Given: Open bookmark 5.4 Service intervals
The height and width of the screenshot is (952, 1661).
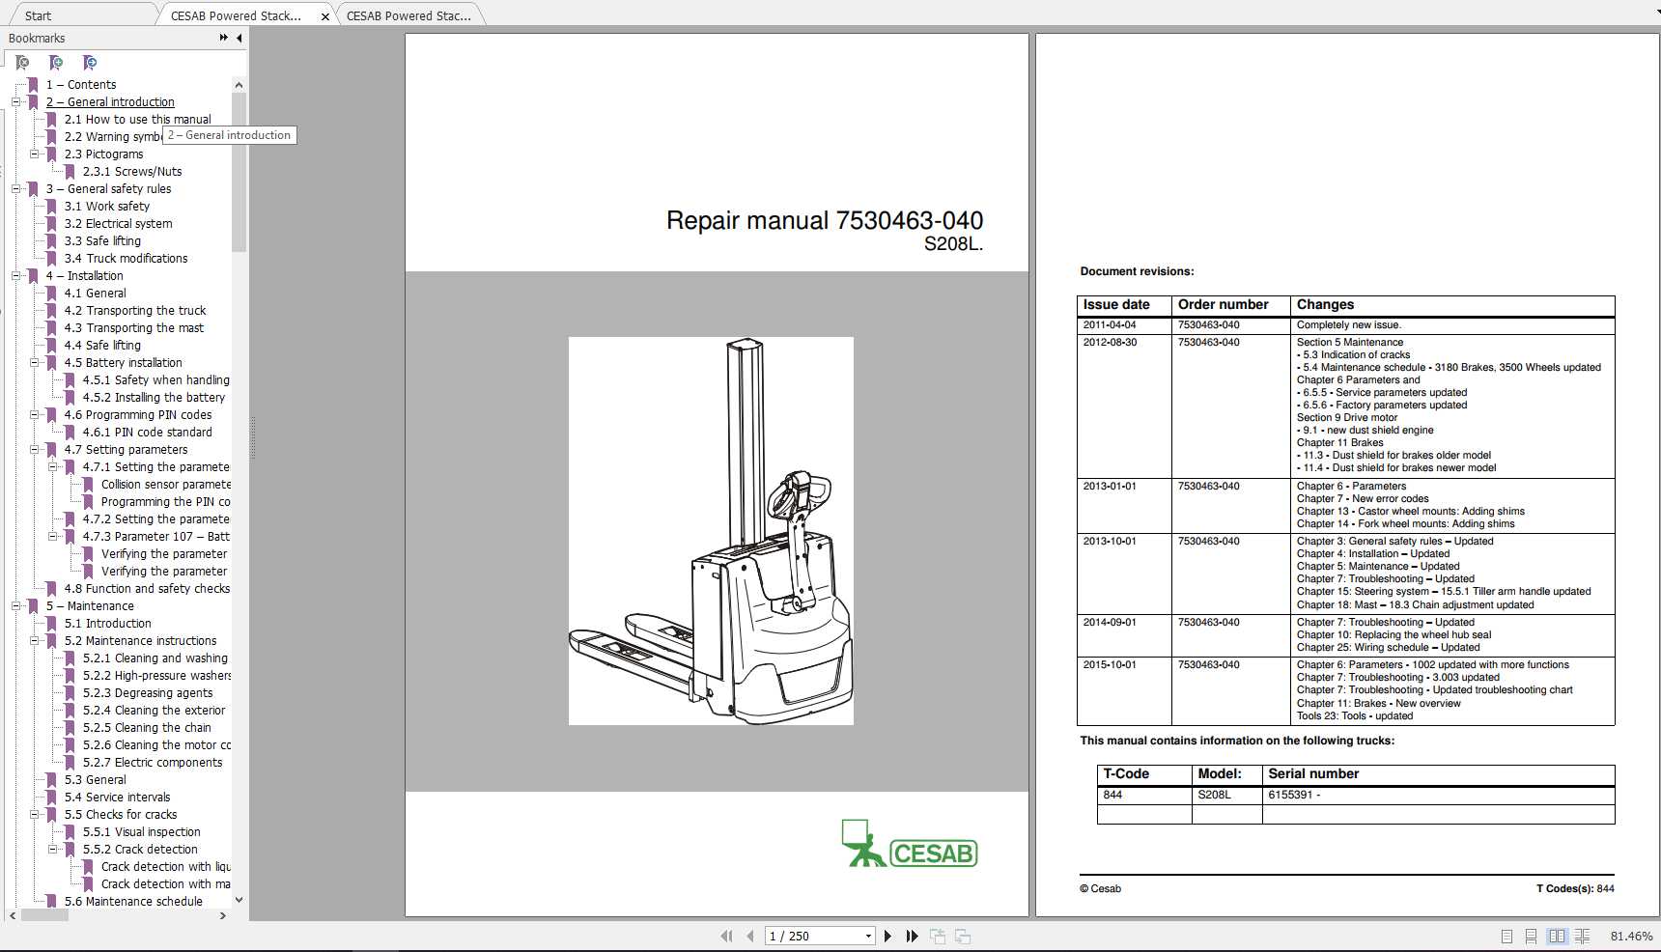Looking at the screenshot, I should coord(117,798).
